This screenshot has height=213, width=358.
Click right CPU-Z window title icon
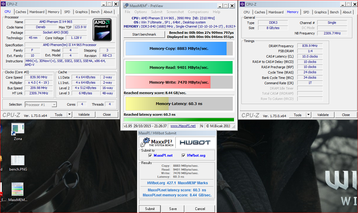[242, 4]
